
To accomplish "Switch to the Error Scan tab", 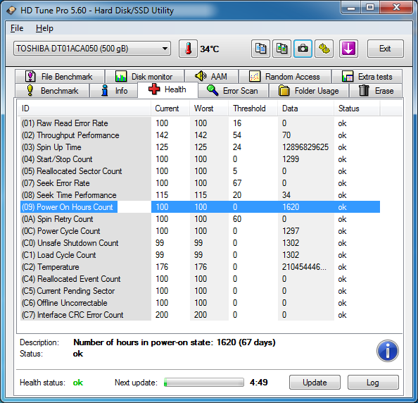I will point(233,91).
